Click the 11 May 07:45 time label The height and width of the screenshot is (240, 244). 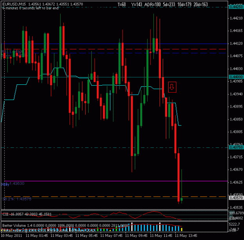pyautogui.click(x=112, y=236)
